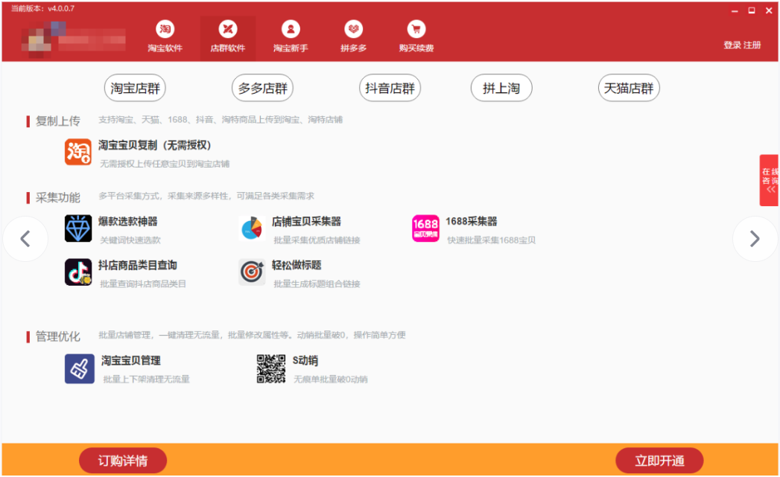This screenshot has height=477, width=780.
Task: Open the 爆款选款神器 title link
Action: click(x=128, y=222)
